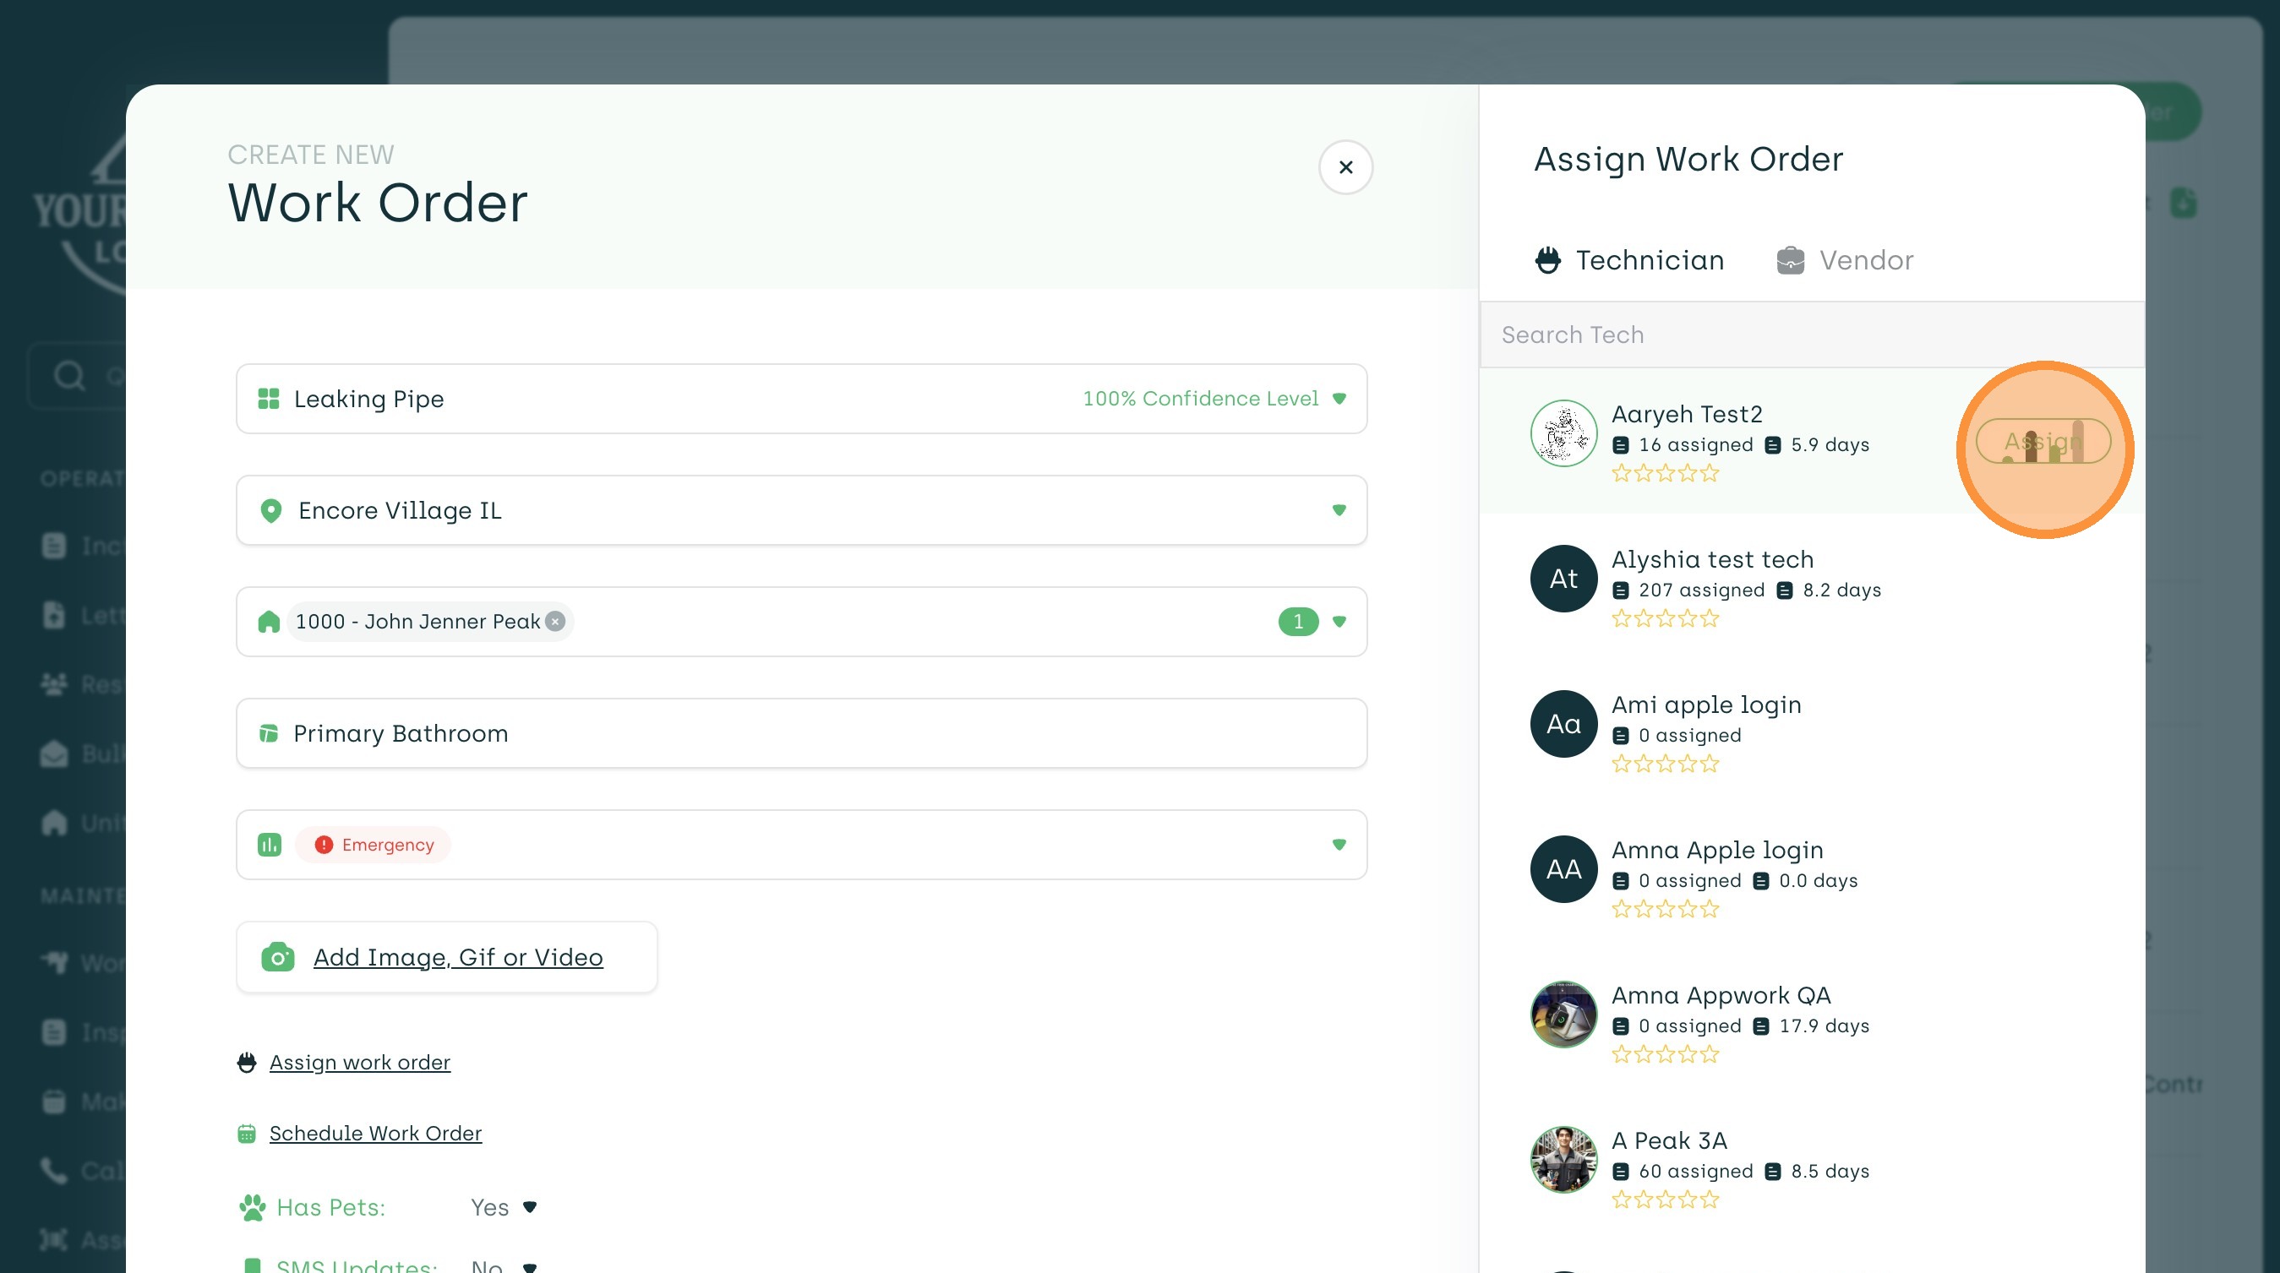Close the Create New Work Order dialog
2280x1273 pixels.
pos(1345,167)
